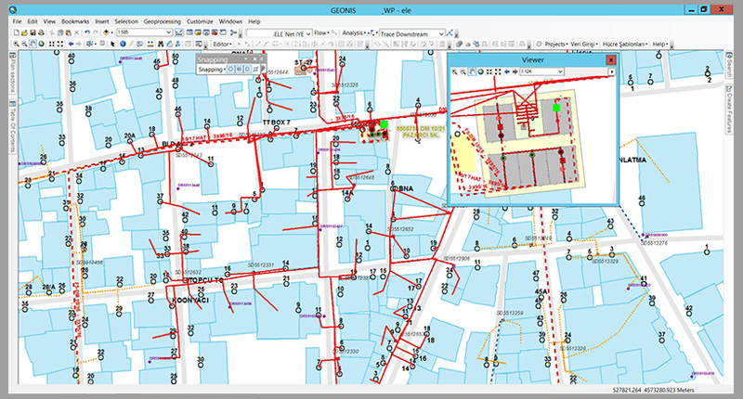This screenshot has height=399, width=743.
Task: Close the Snapping toolbar
Action: (x=254, y=59)
